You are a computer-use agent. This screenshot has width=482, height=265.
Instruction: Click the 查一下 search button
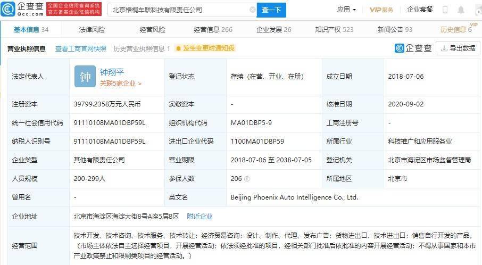pos(271,10)
